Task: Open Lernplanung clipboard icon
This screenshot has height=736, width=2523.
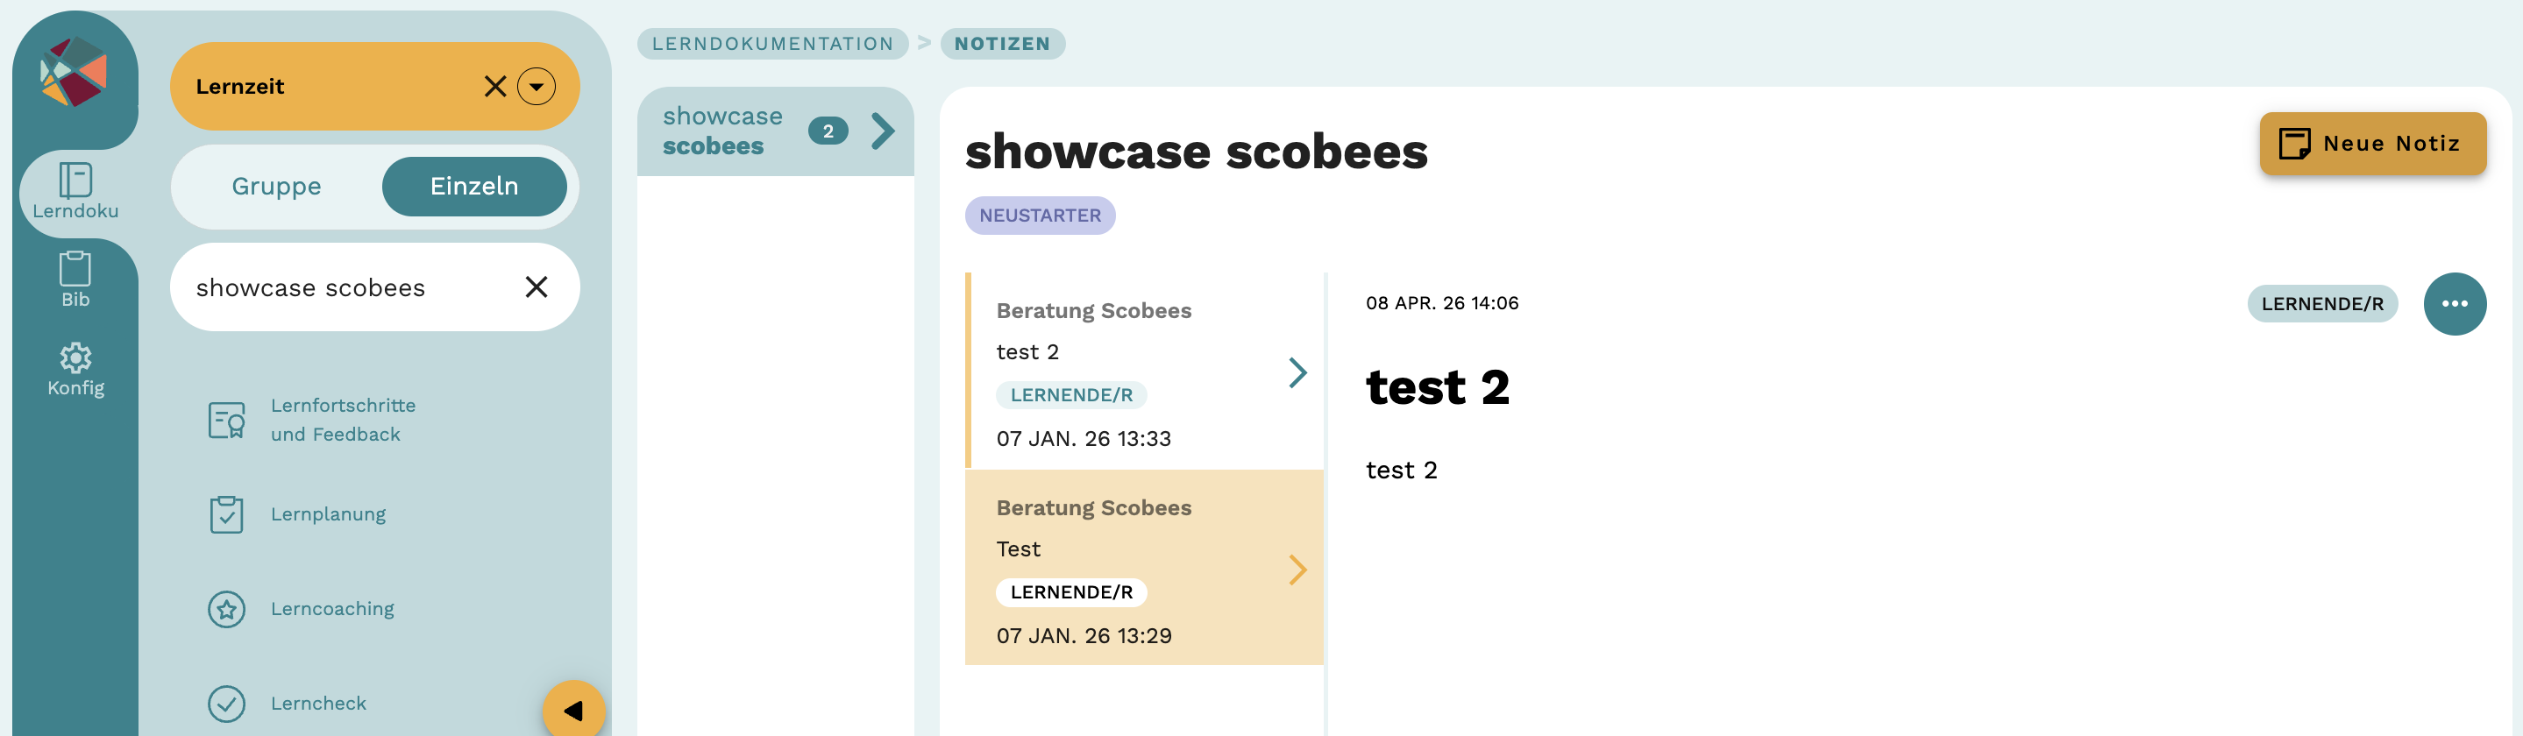Action: pyautogui.click(x=226, y=513)
